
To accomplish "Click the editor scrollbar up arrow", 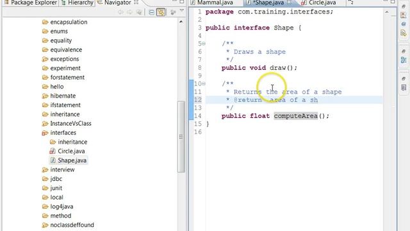I will pyautogui.click(x=387, y=12).
